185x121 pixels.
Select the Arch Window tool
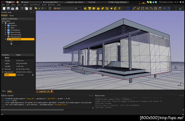coord(107,9)
